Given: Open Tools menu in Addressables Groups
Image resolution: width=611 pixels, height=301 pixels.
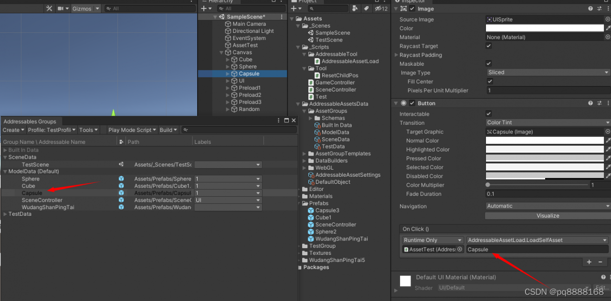Looking at the screenshot, I should [x=88, y=130].
